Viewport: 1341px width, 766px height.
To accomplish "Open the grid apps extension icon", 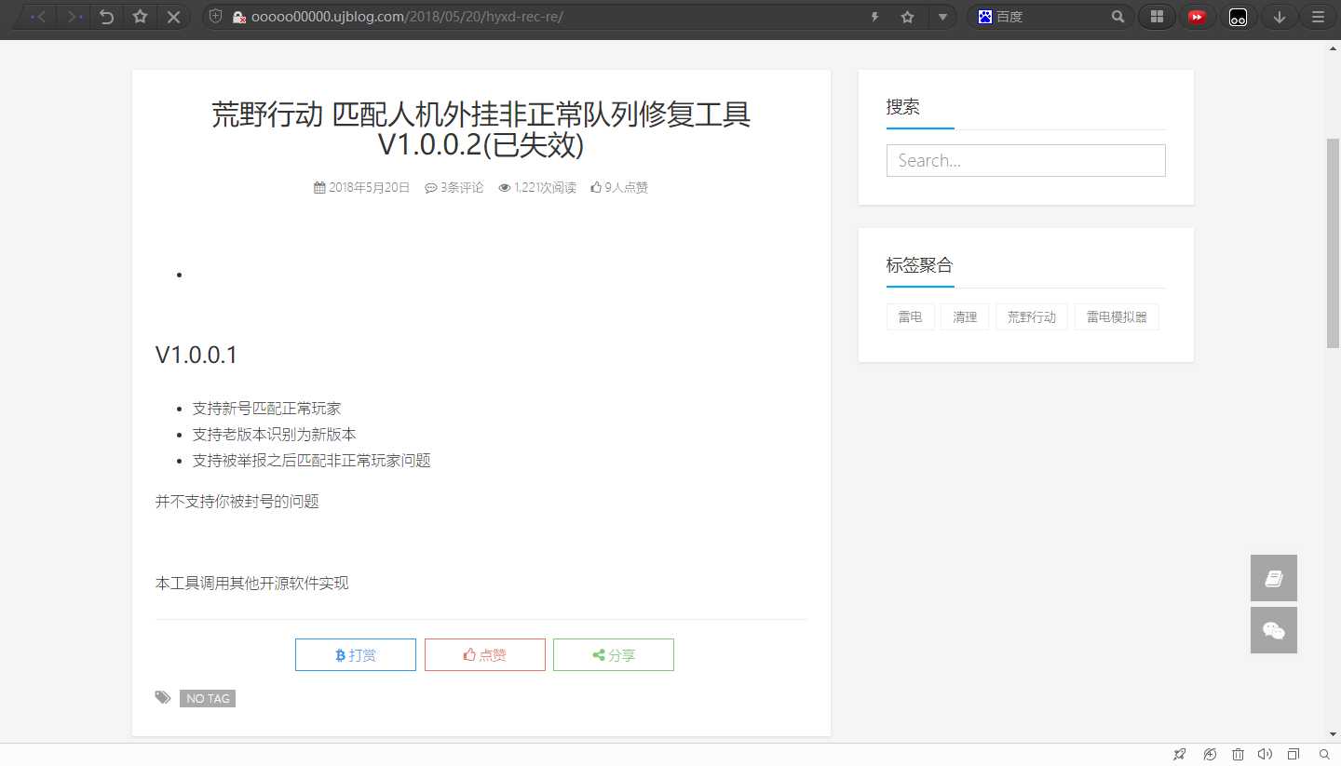I will click(x=1158, y=17).
